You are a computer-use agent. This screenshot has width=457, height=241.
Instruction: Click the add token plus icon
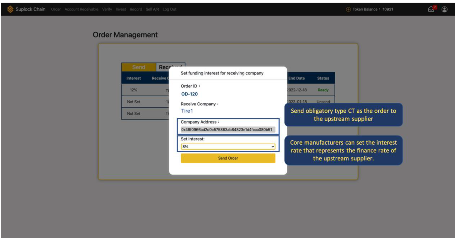(348, 9)
